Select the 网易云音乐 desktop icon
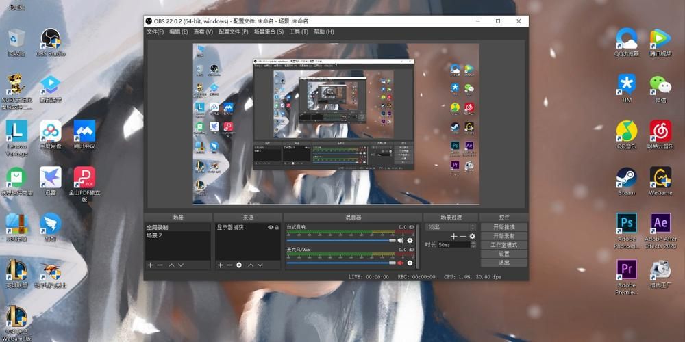 click(x=660, y=135)
